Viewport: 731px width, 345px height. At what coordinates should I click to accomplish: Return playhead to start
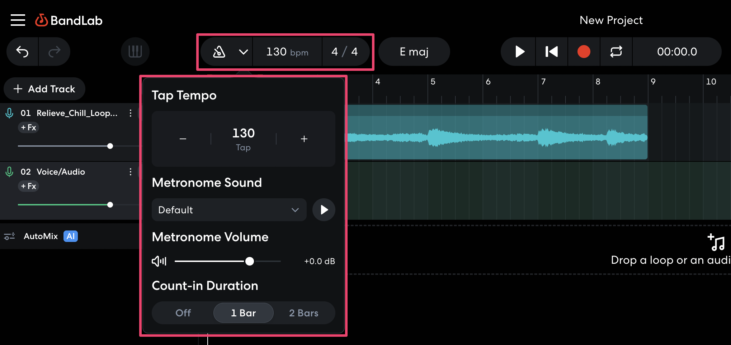click(551, 52)
